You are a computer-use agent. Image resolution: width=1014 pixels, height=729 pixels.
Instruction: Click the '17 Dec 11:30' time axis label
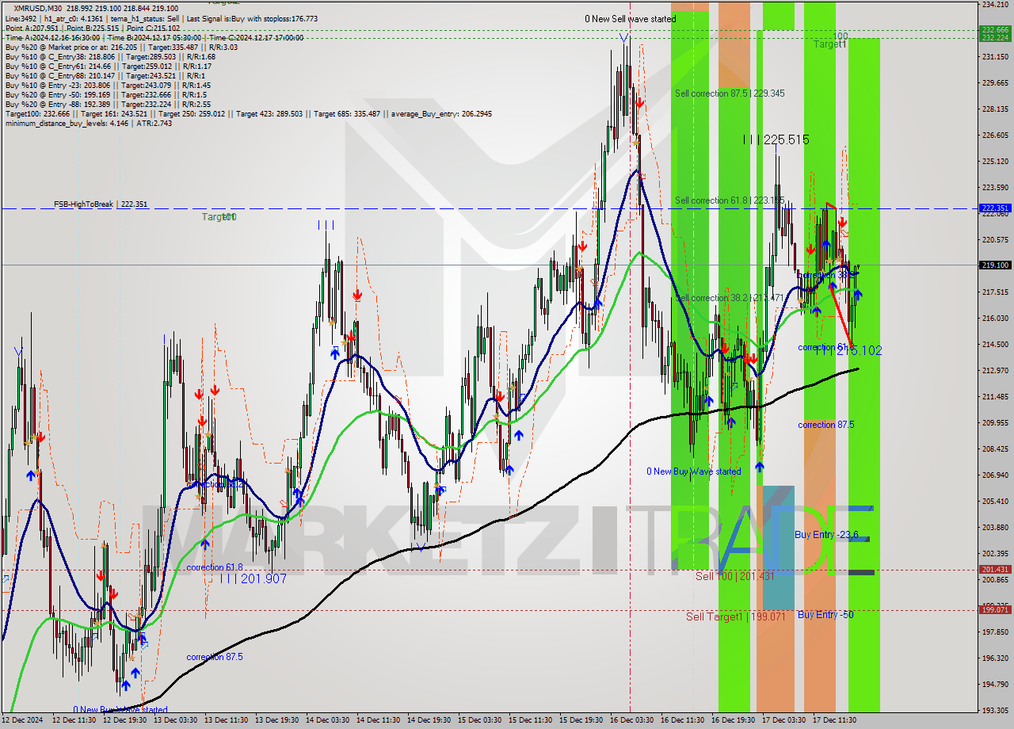click(x=834, y=720)
